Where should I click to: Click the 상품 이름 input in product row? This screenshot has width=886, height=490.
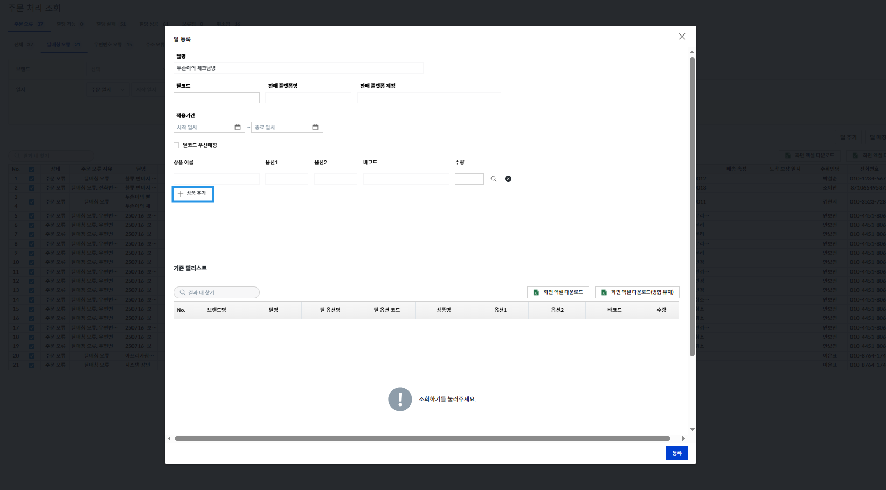(217, 179)
